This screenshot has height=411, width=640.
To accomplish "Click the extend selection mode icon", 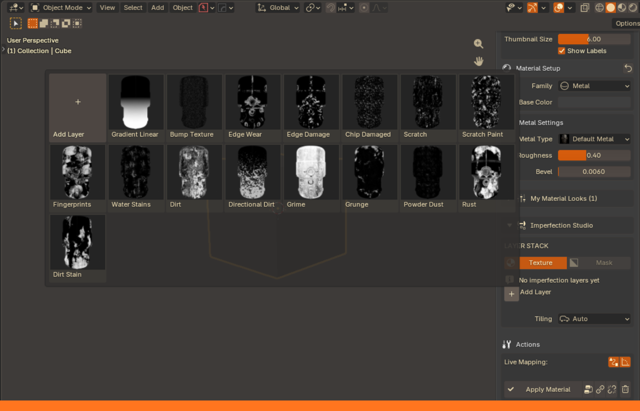I will pyautogui.click(x=44, y=23).
